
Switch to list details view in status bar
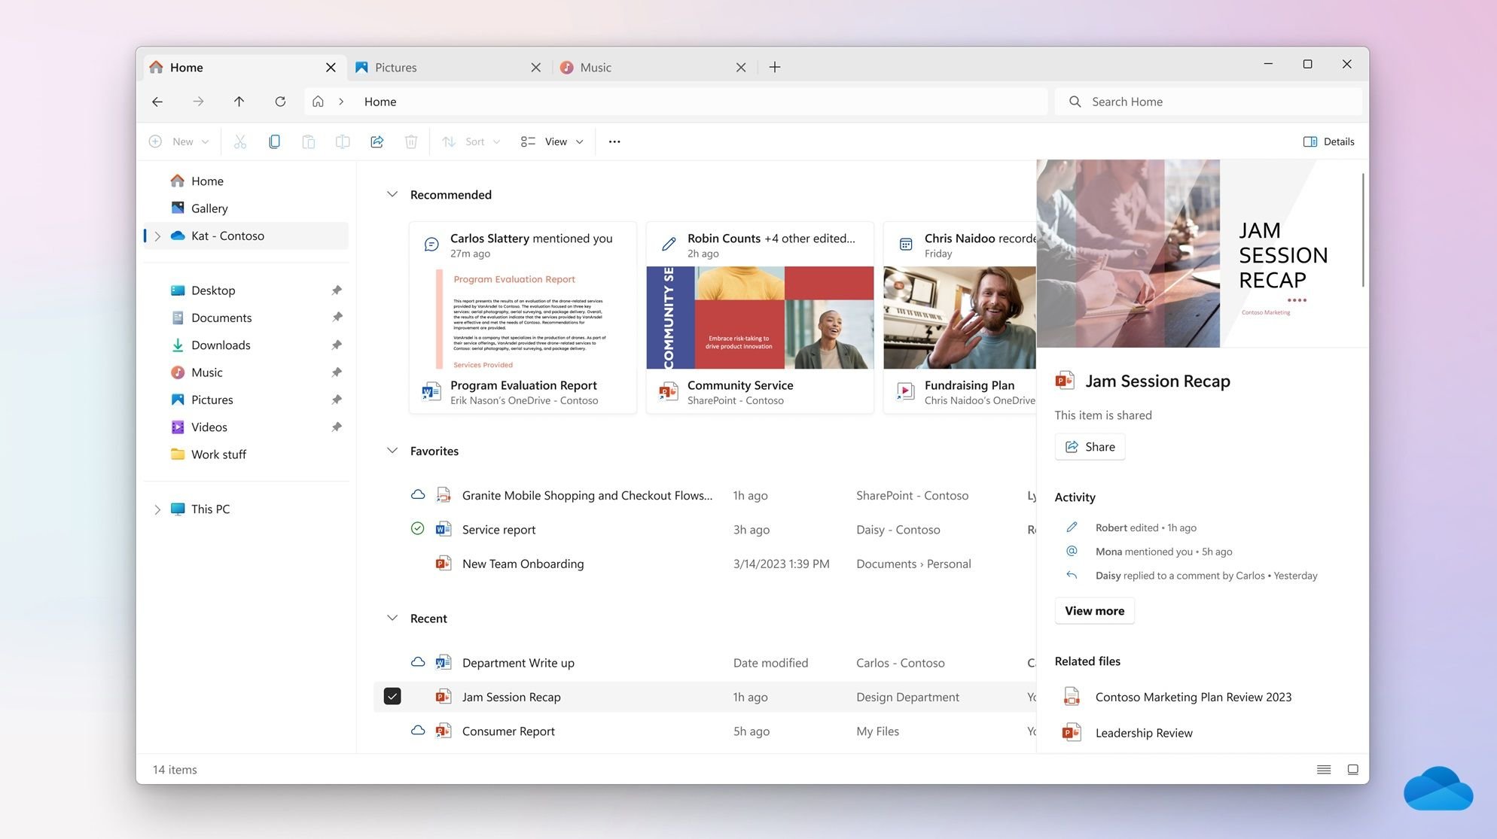1323,769
